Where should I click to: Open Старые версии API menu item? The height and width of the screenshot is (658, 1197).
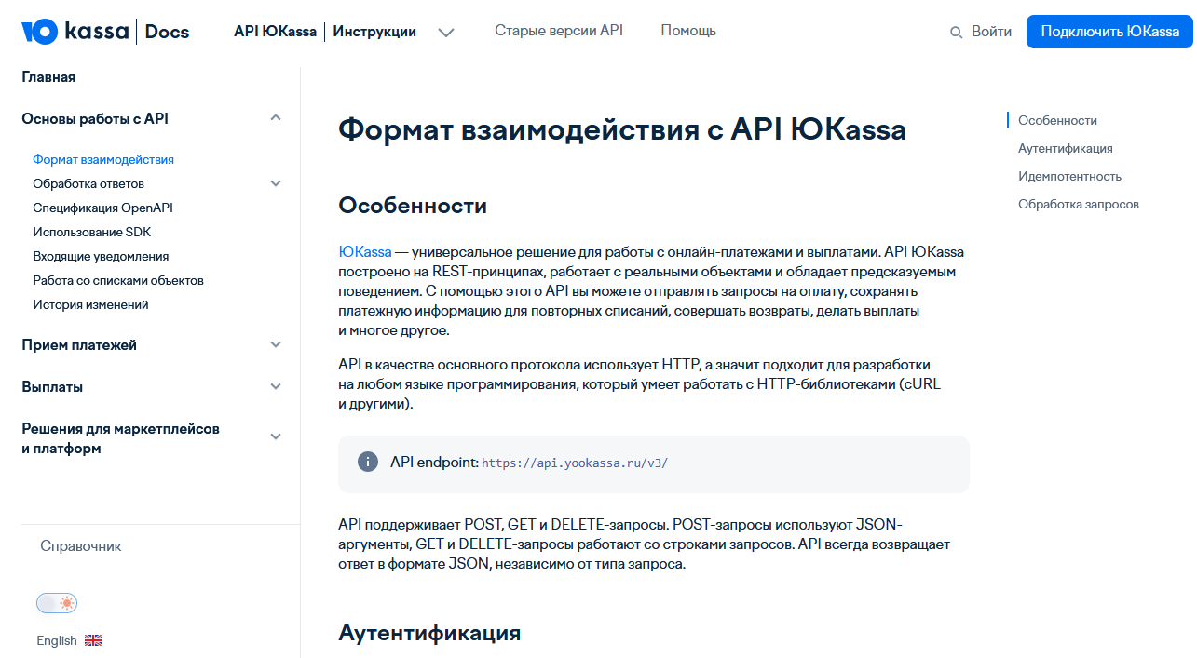(559, 31)
